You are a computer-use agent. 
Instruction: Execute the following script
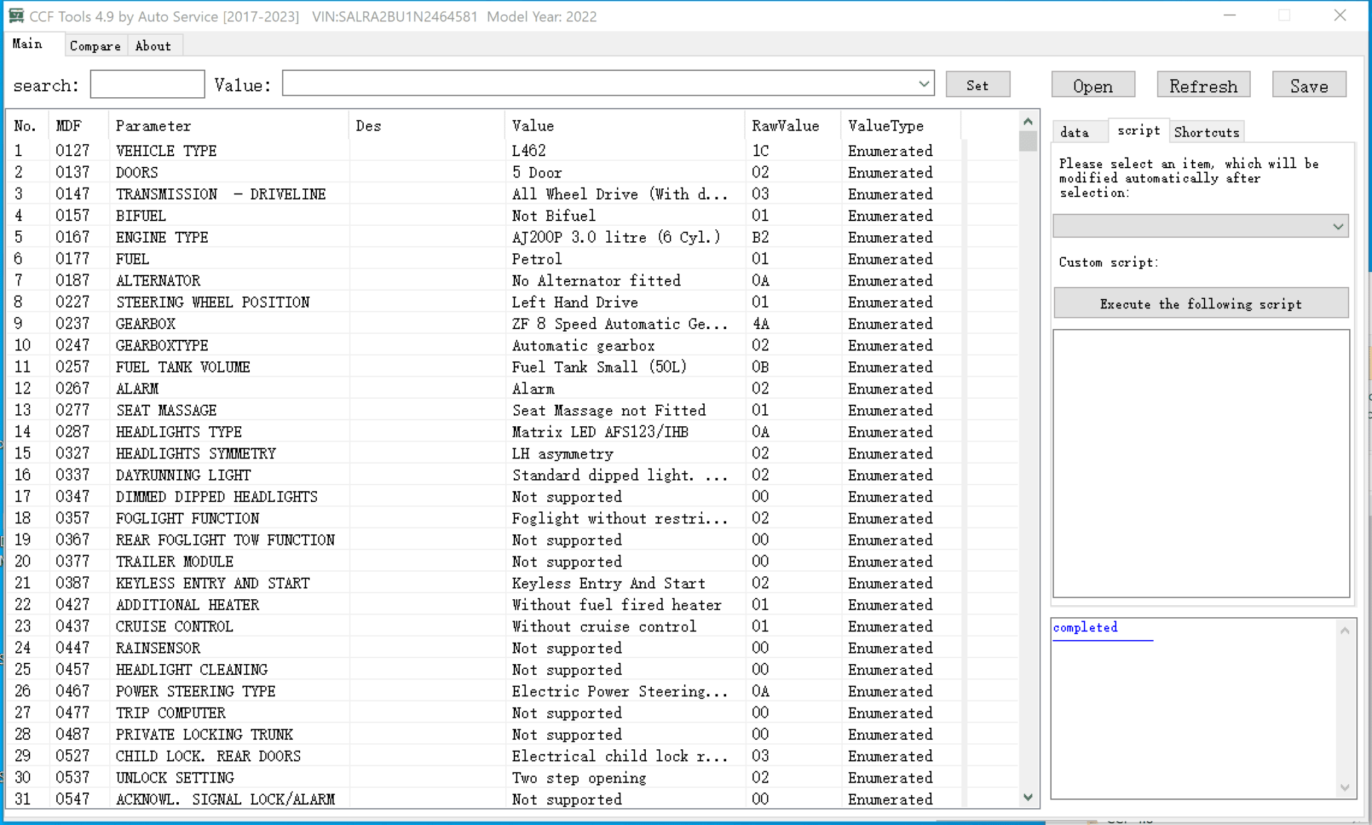[x=1200, y=303]
